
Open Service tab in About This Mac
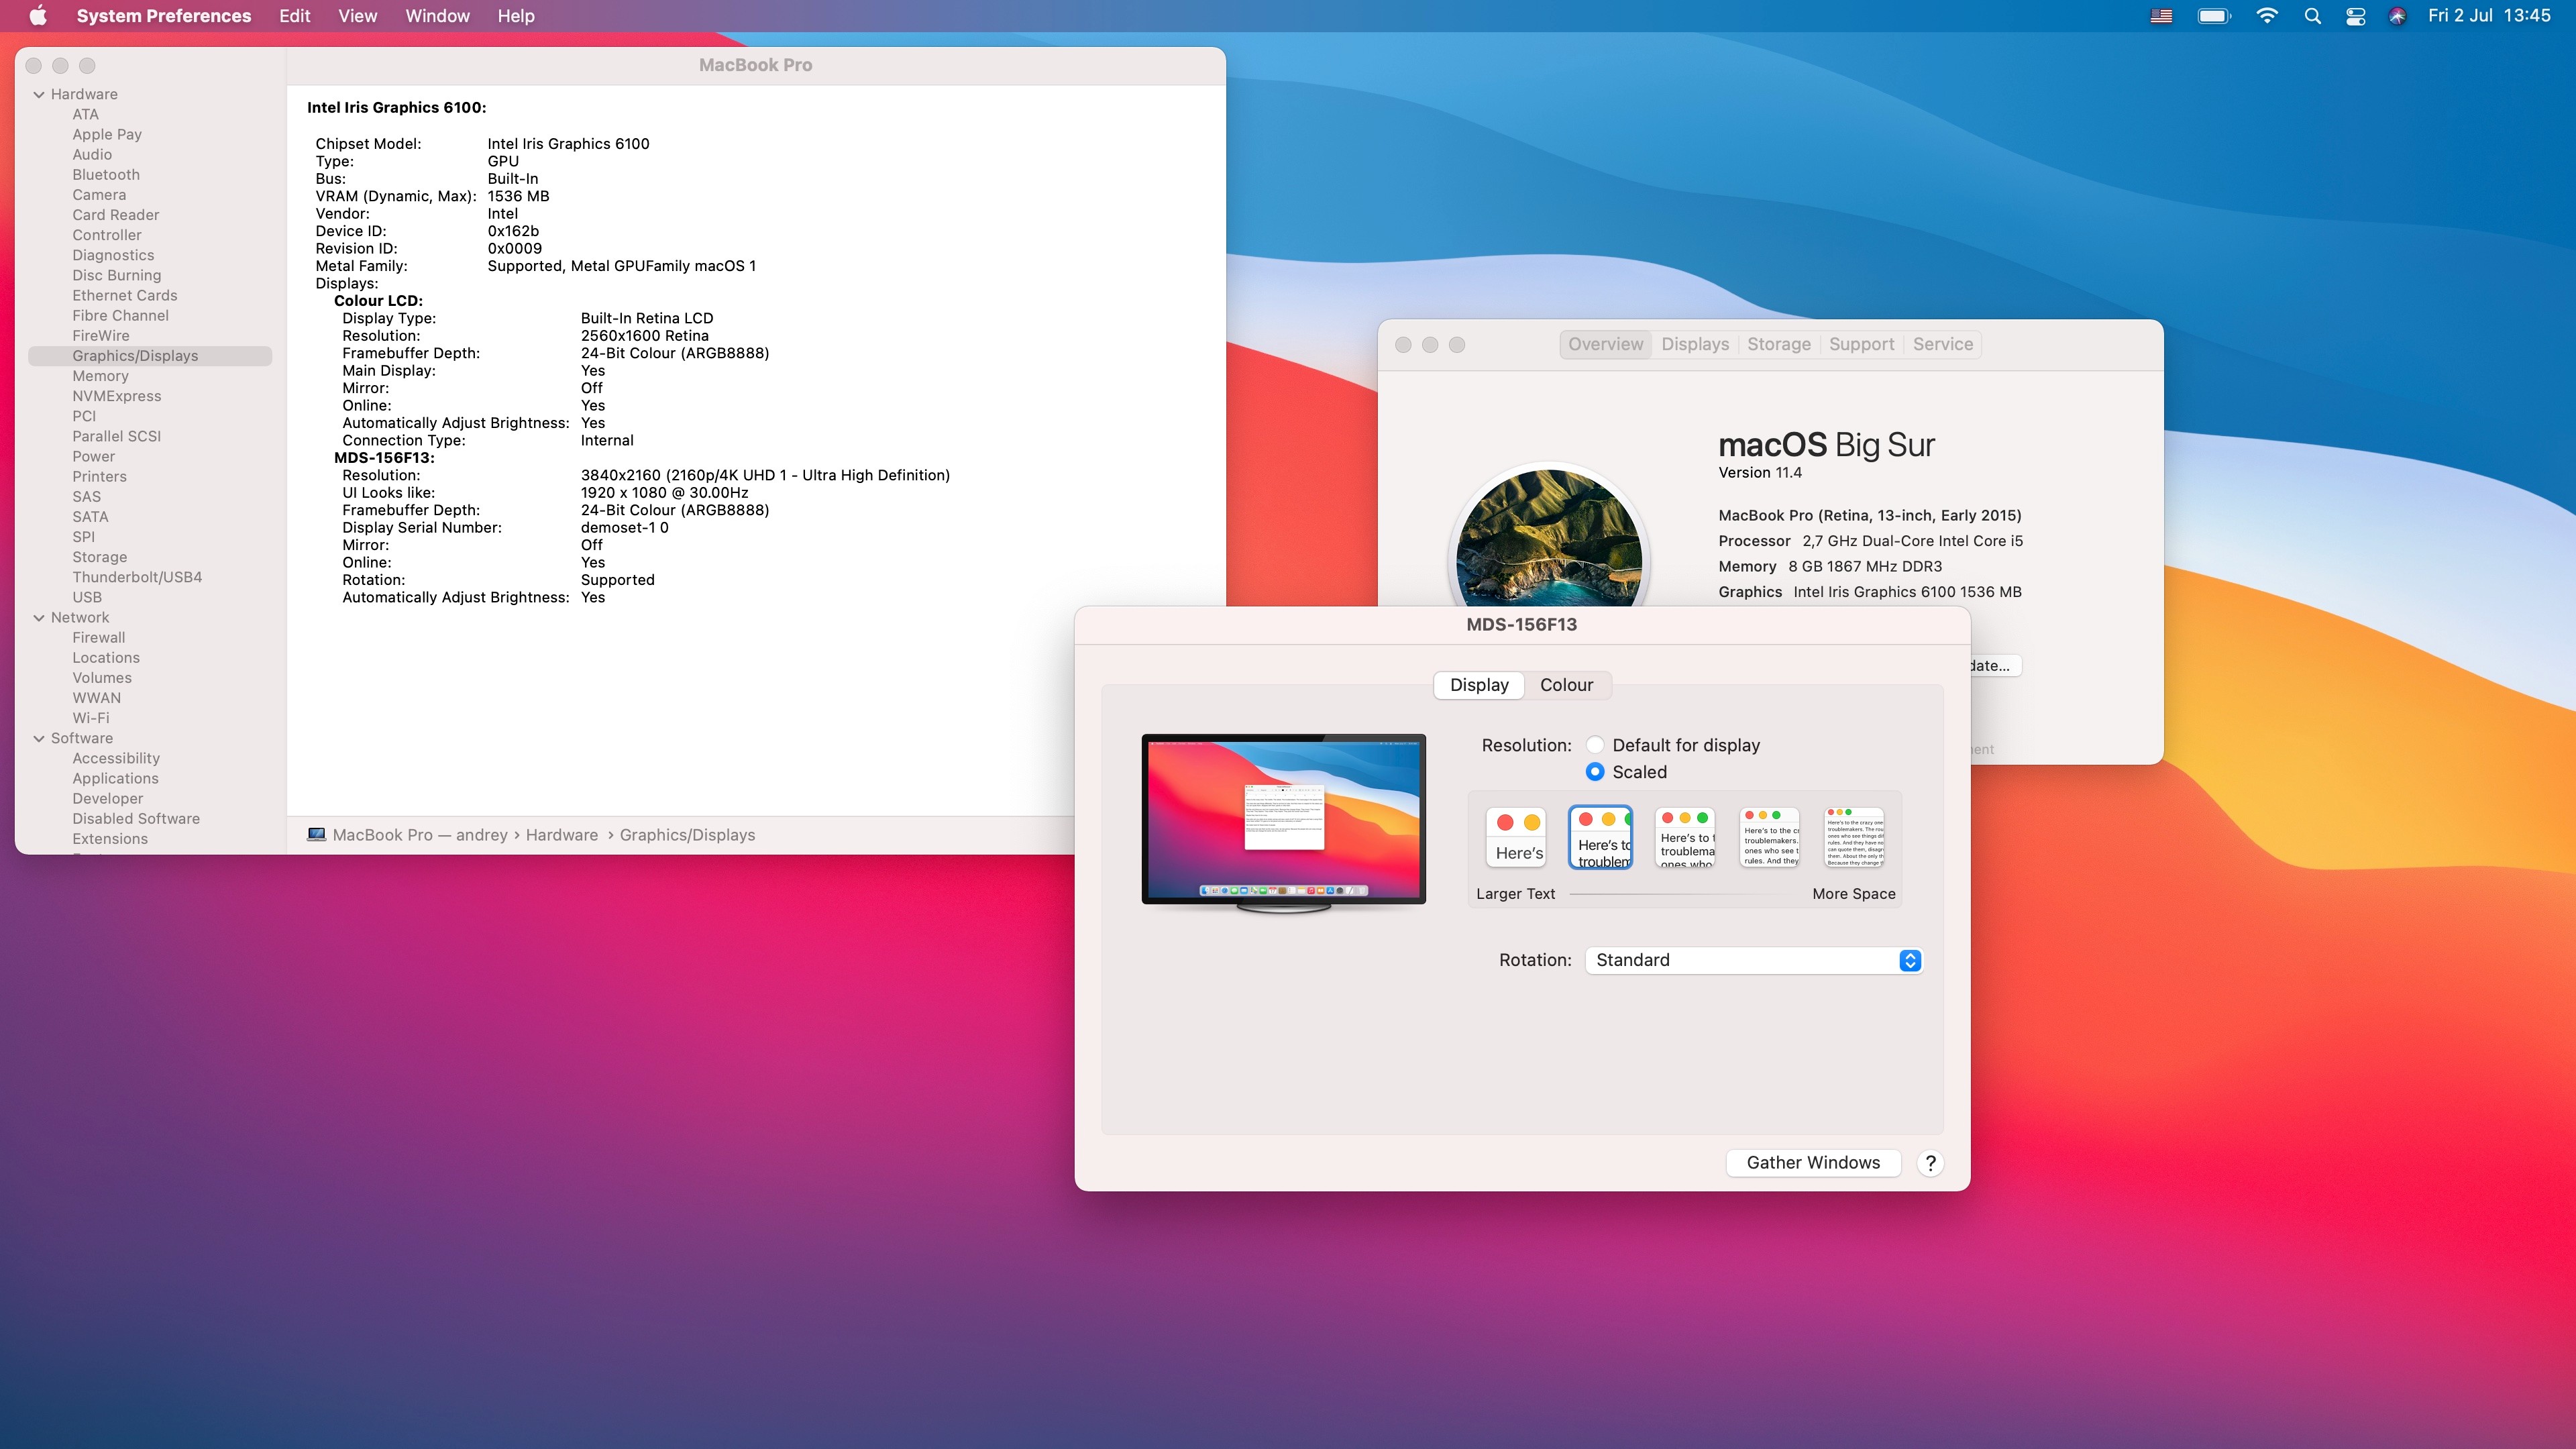click(1943, 344)
